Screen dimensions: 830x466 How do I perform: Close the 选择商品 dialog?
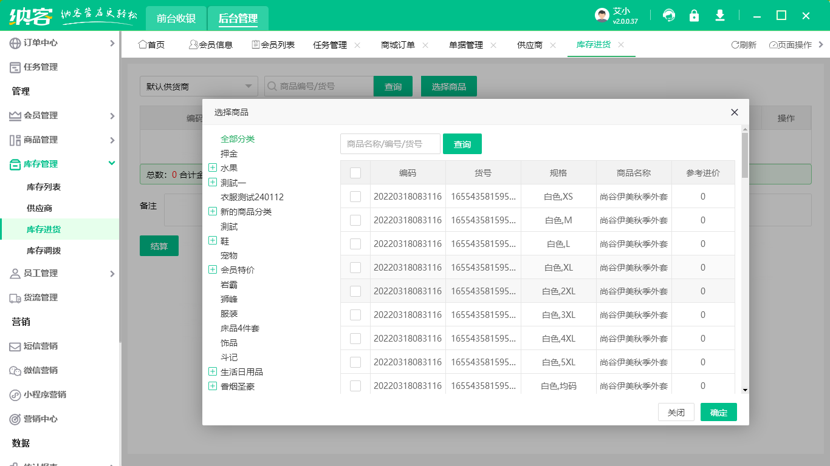[735, 112]
